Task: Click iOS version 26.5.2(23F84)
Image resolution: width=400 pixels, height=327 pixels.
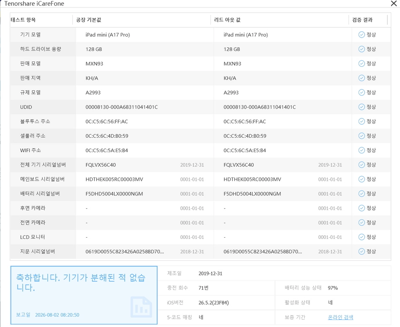Action: [x=214, y=303]
